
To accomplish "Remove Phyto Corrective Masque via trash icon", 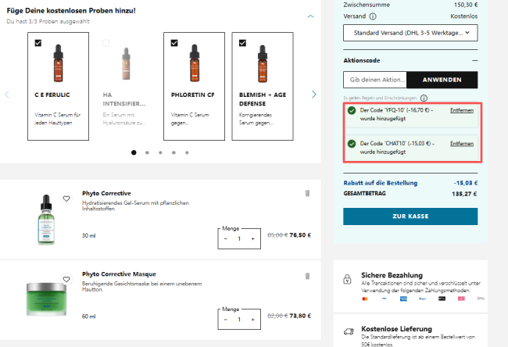I will [x=307, y=275].
